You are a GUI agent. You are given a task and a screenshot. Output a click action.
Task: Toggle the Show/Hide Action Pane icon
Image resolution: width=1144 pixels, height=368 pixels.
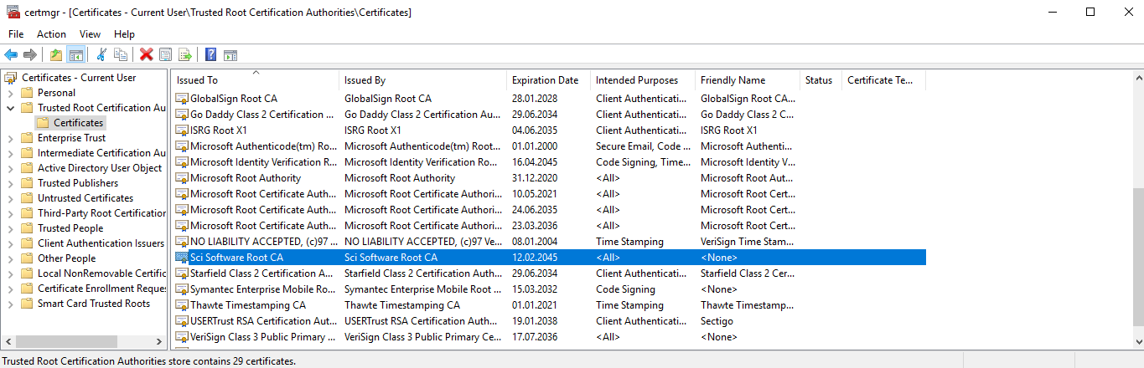coord(230,55)
